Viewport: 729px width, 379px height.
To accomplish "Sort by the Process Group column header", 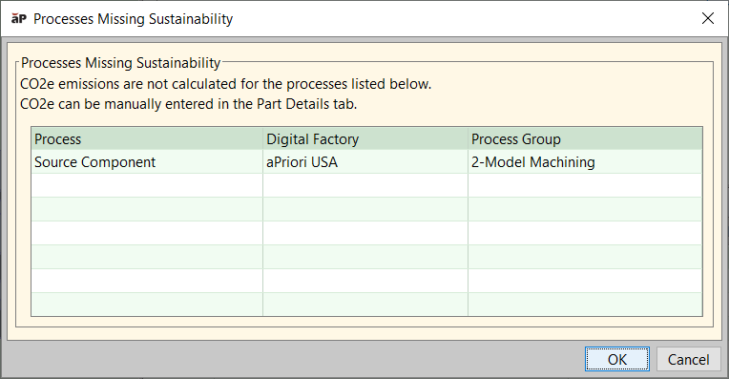I will tap(585, 138).
